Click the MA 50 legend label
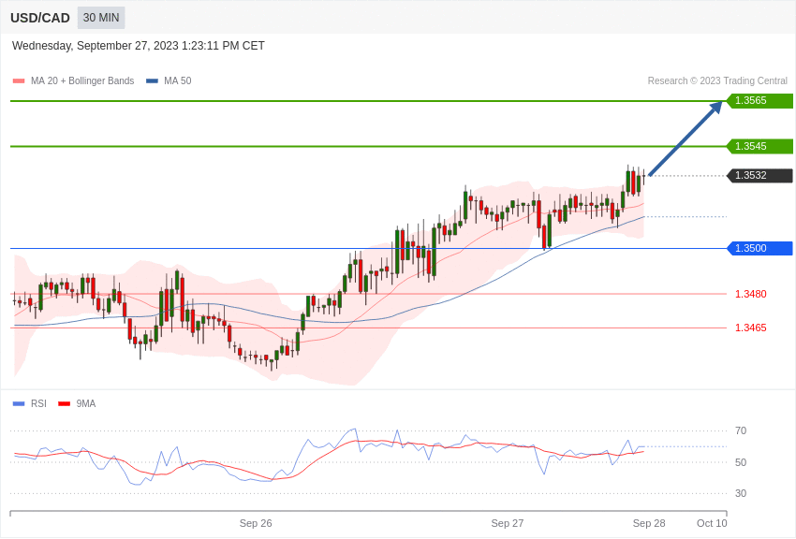This screenshot has height=539, width=796. point(178,80)
